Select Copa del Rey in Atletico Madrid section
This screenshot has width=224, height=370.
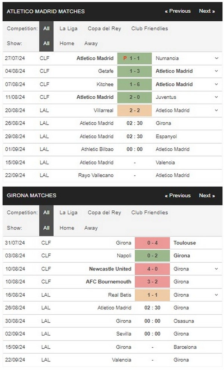pyautogui.click(x=104, y=28)
